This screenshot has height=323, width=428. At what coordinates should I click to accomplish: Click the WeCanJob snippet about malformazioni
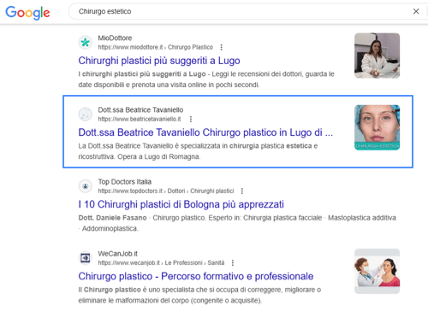click(199, 295)
